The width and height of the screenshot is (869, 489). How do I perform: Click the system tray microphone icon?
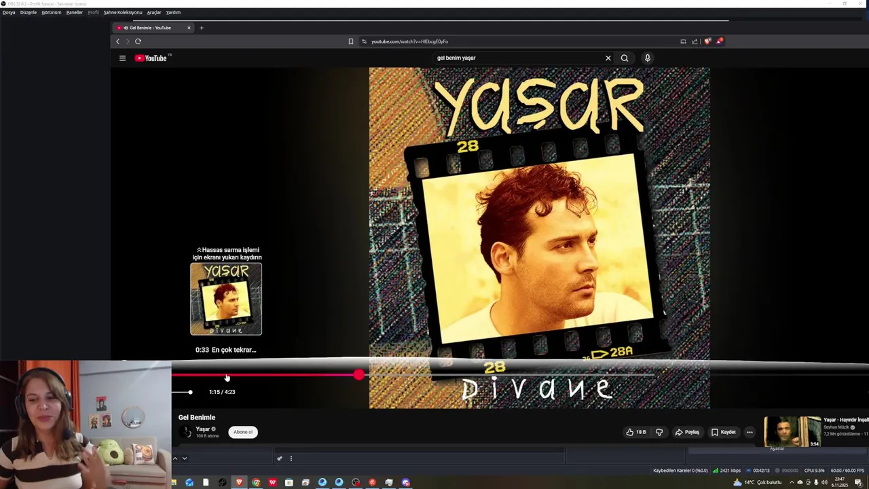coord(816,482)
